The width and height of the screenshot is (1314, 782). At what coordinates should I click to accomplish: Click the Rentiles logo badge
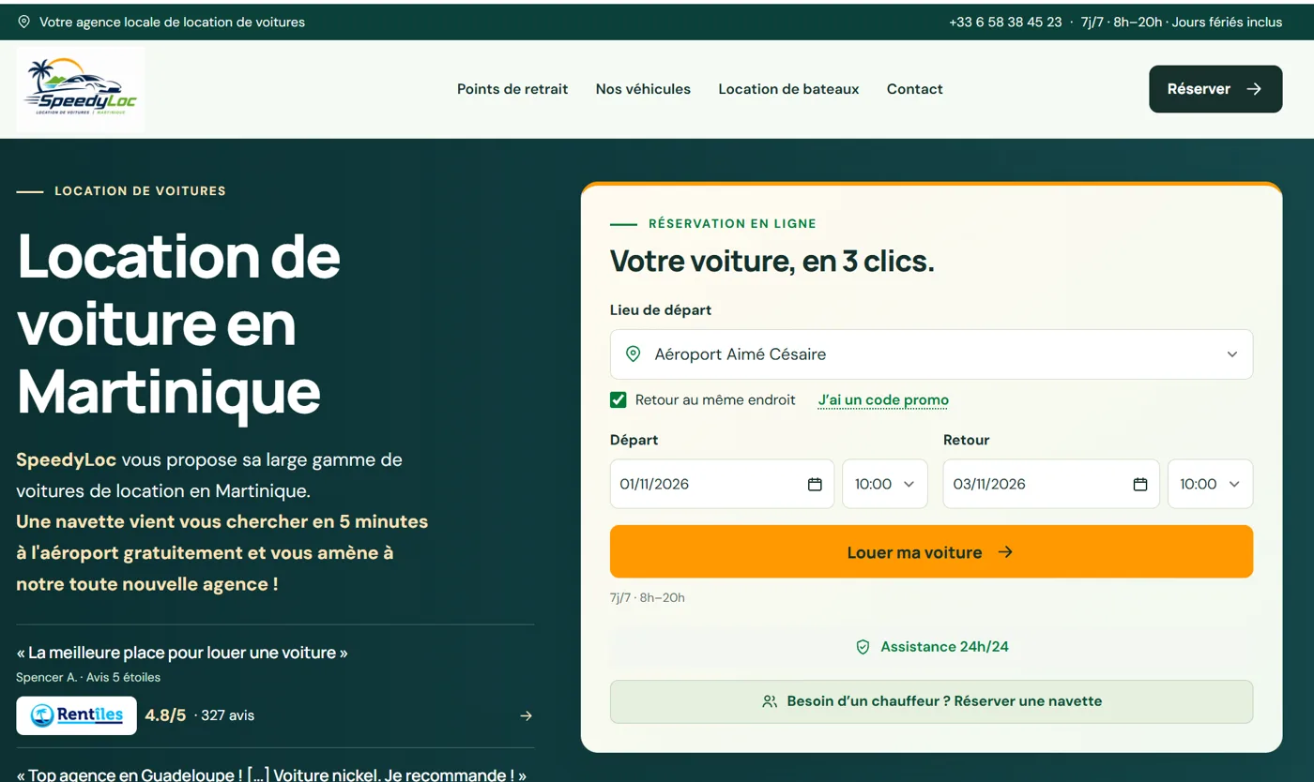point(76,715)
